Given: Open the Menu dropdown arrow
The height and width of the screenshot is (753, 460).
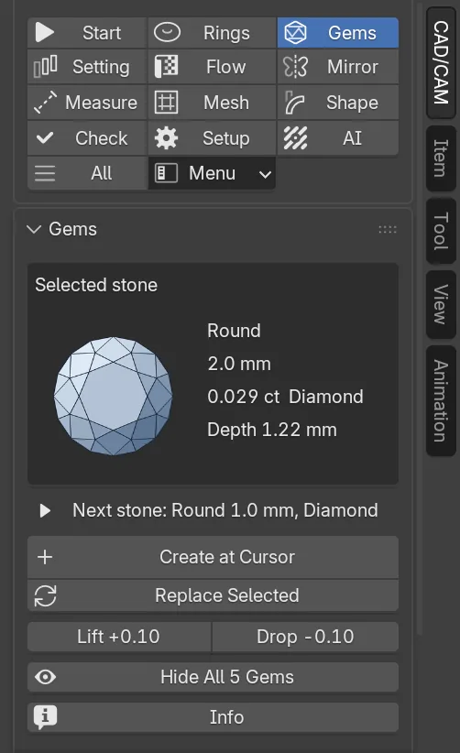Looking at the screenshot, I should (x=265, y=174).
